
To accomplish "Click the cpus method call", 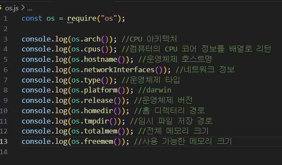I will pyautogui.click(x=92, y=49).
